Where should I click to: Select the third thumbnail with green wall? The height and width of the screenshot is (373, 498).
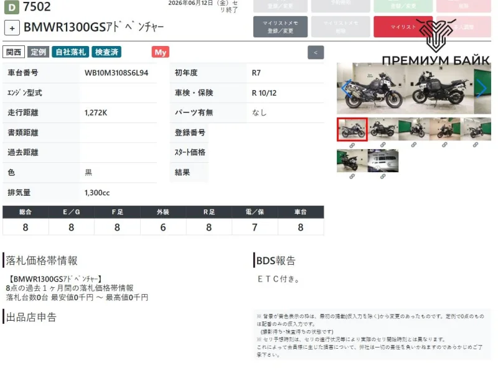(x=414, y=129)
